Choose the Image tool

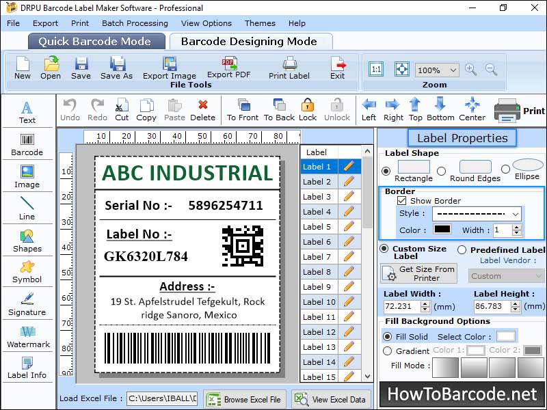point(27,176)
